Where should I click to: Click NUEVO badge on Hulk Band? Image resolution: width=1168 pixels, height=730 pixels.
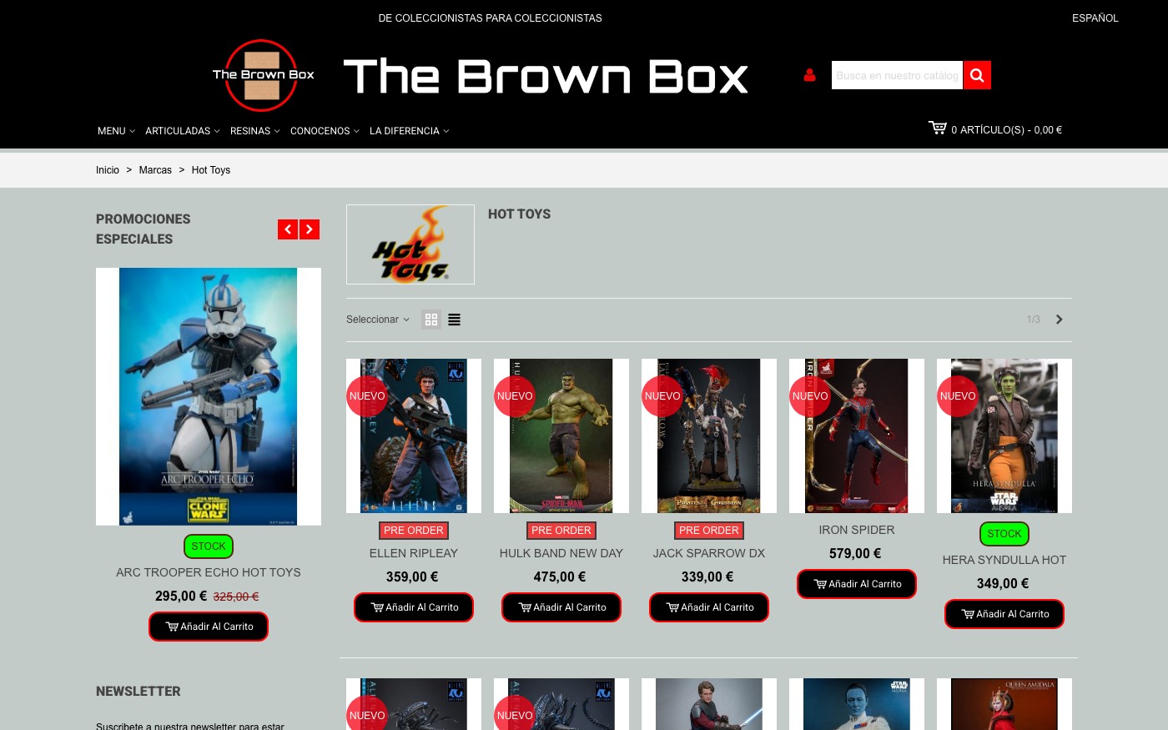point(515,396)
